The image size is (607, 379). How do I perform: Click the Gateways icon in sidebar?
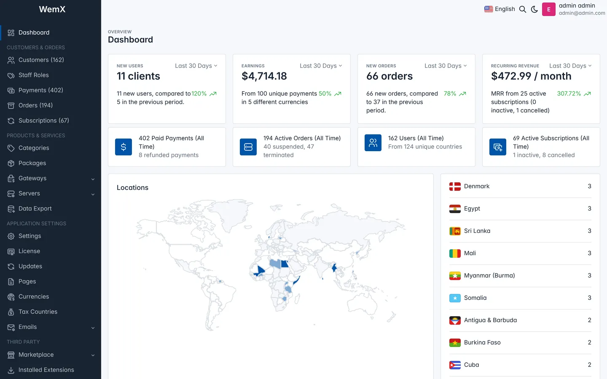coord(11,179)
